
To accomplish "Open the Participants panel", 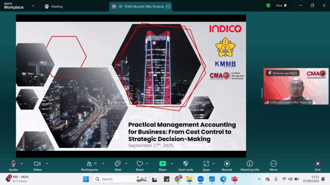I will 89,165.
